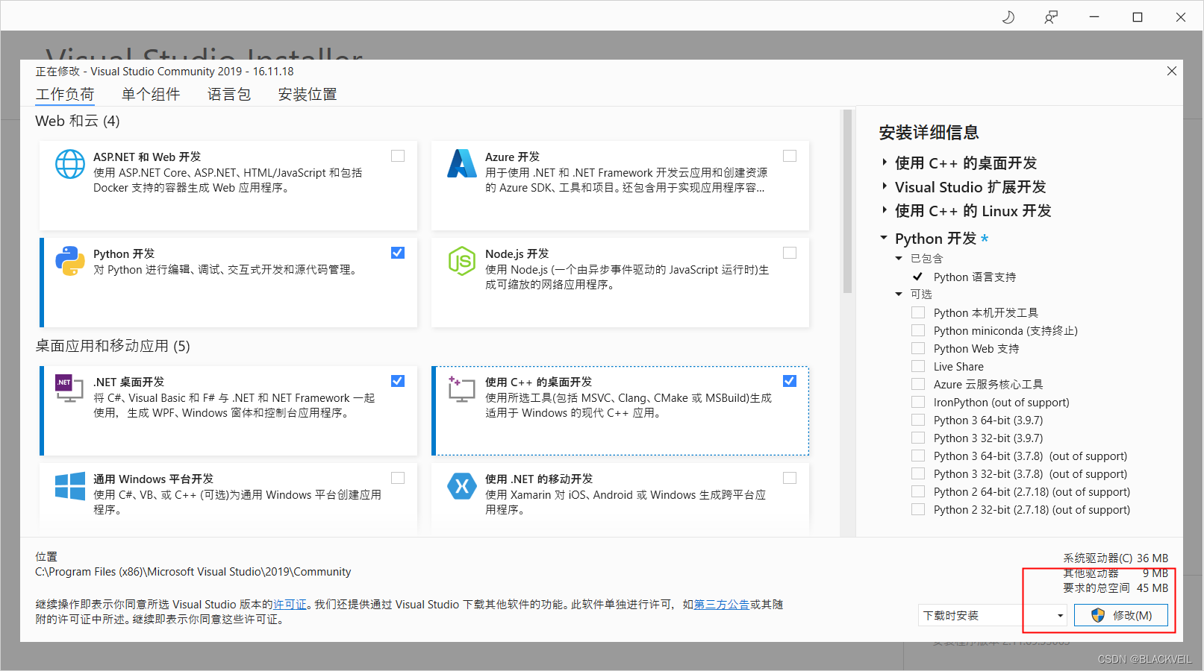
Task: Click the Xamarin mobile development icon
Action: pos(462,486)
